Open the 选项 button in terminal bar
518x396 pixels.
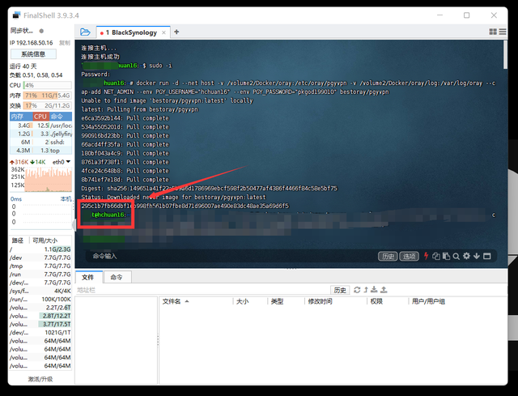[410, 256]
